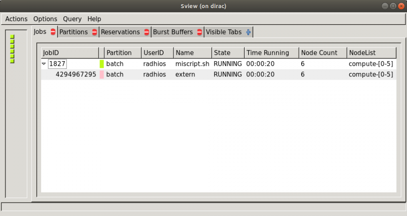The image size is (407, 216).
Task: Collapse job 1827 tree row
Action: tap(44, 64)
